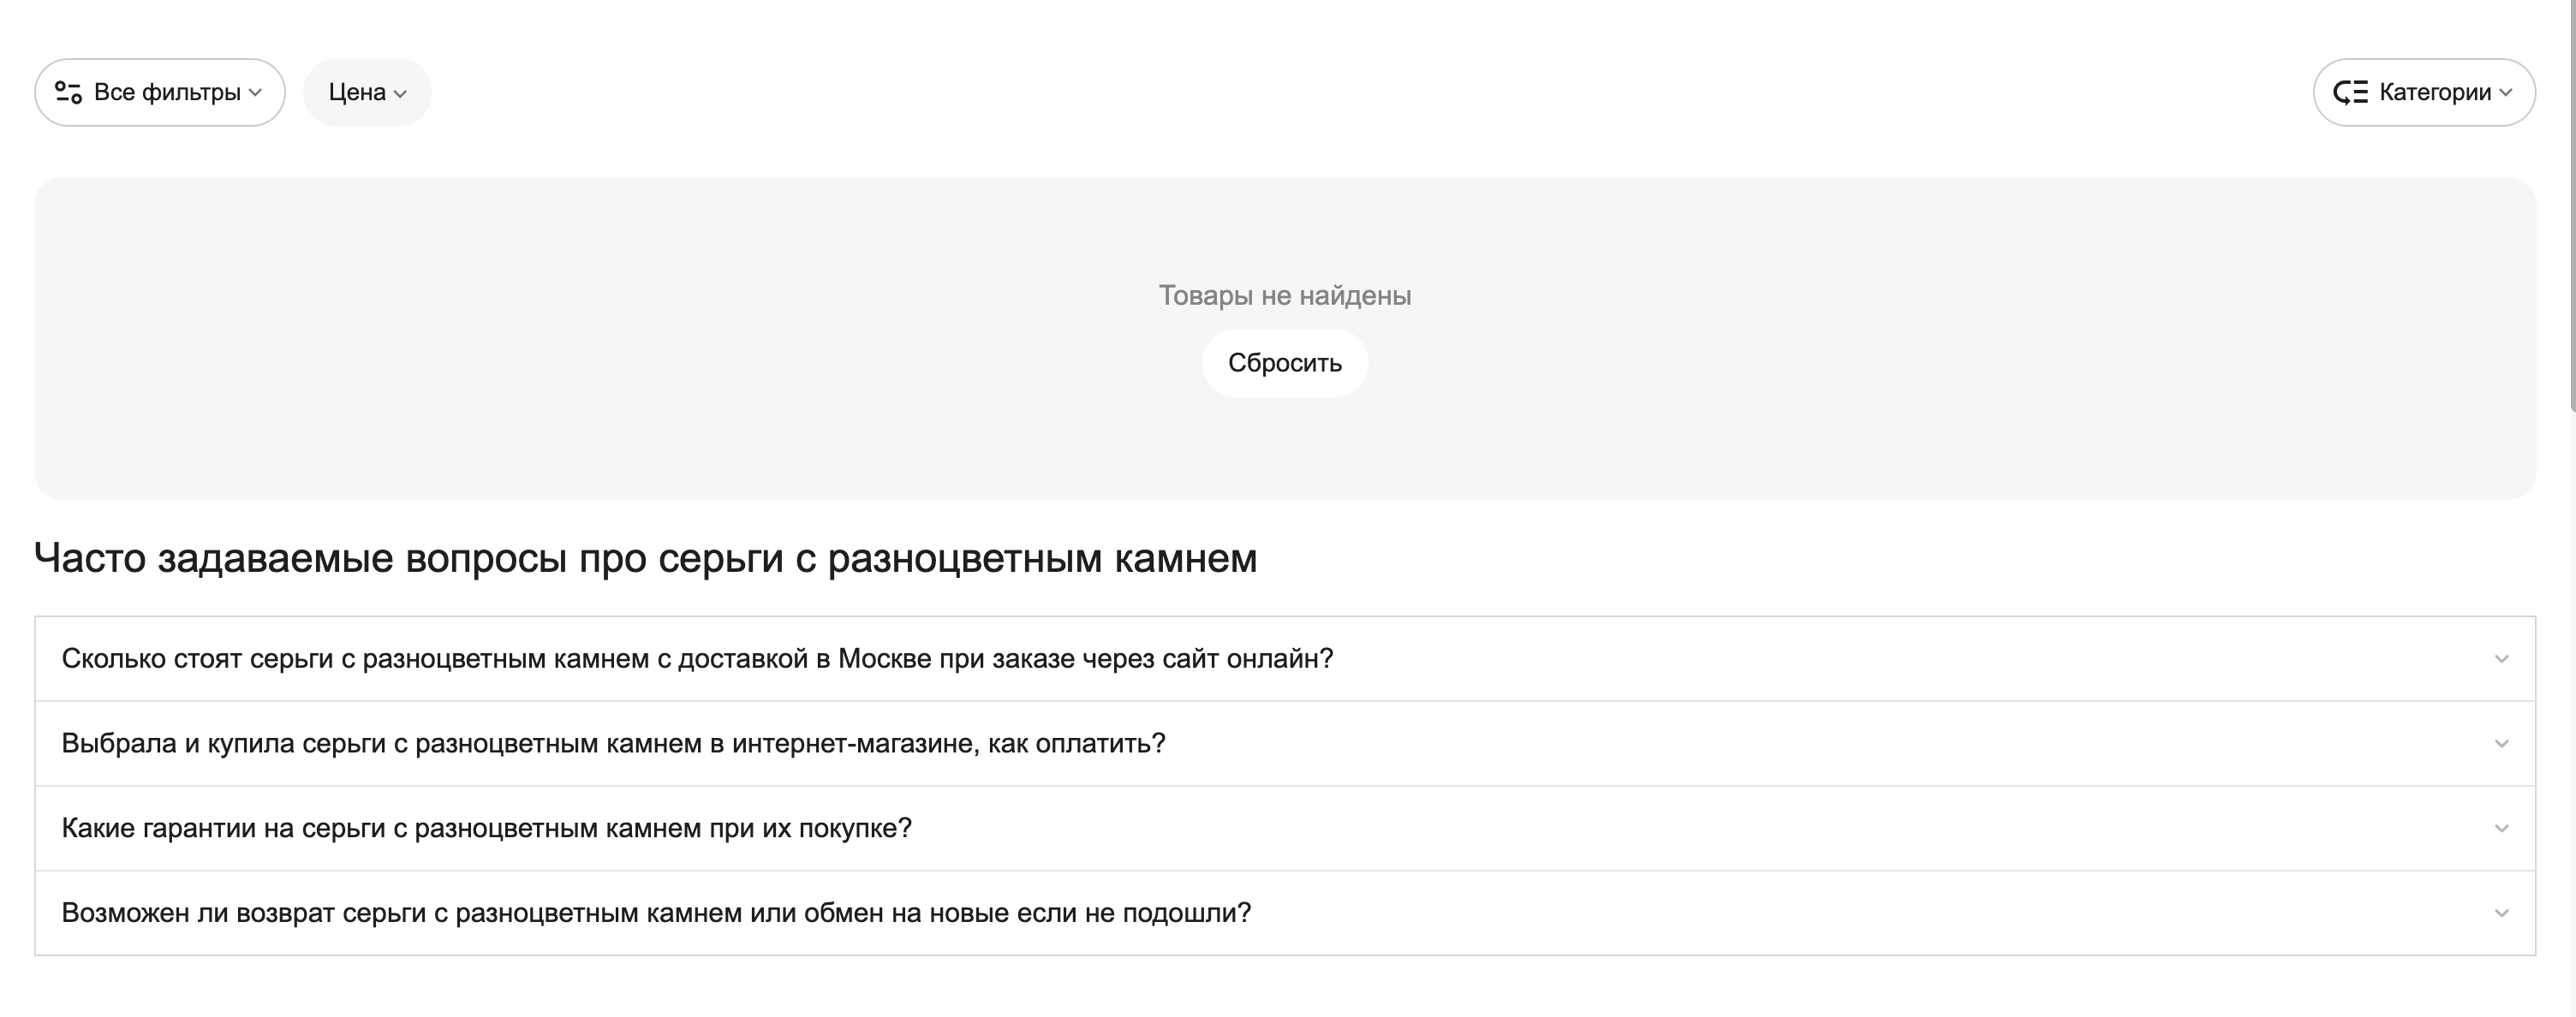The width and height of the screenshot is (2576, 1017).
Task: Click the small arrow beside Цена
Action: [401, 94]
